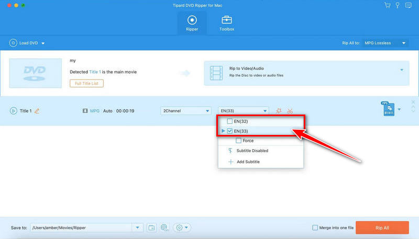Click the Auto resolution text

108,111
